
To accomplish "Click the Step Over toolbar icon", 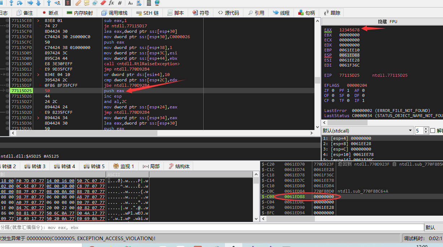I will 19,3.
